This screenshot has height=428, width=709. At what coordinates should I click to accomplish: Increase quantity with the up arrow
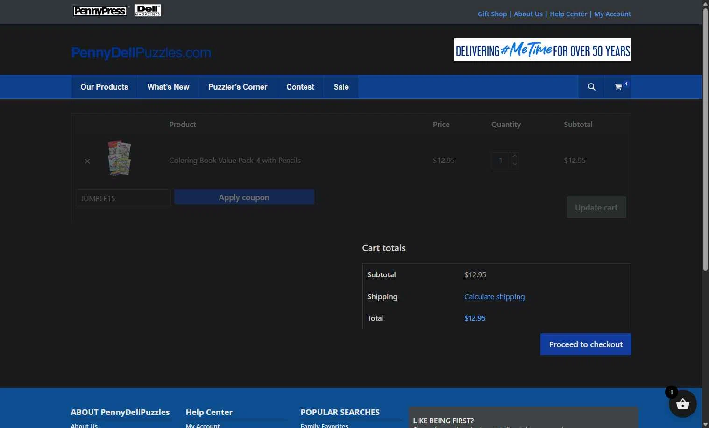(514, 156)
